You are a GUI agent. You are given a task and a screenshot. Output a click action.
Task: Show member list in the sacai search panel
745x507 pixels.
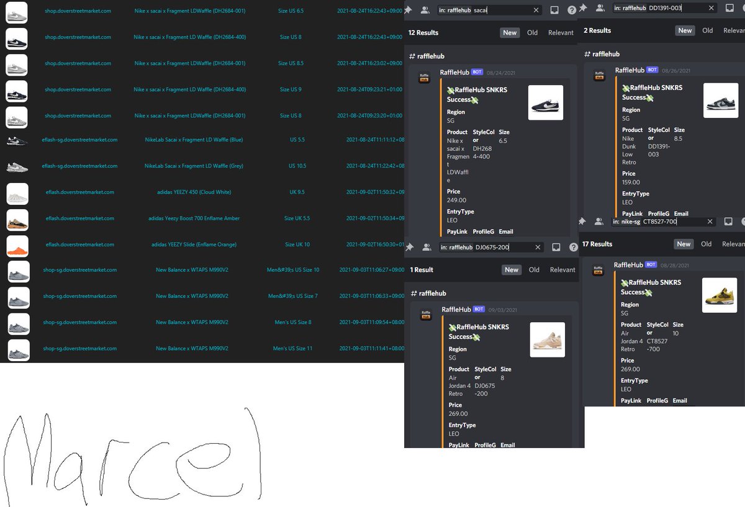(x=425, y=10)
